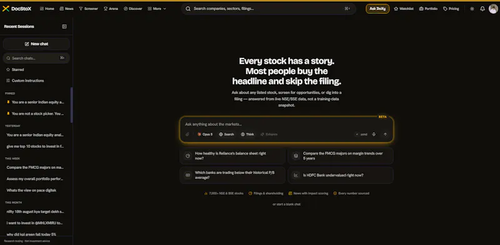Click the microphone voice input icon

[374, 134]
